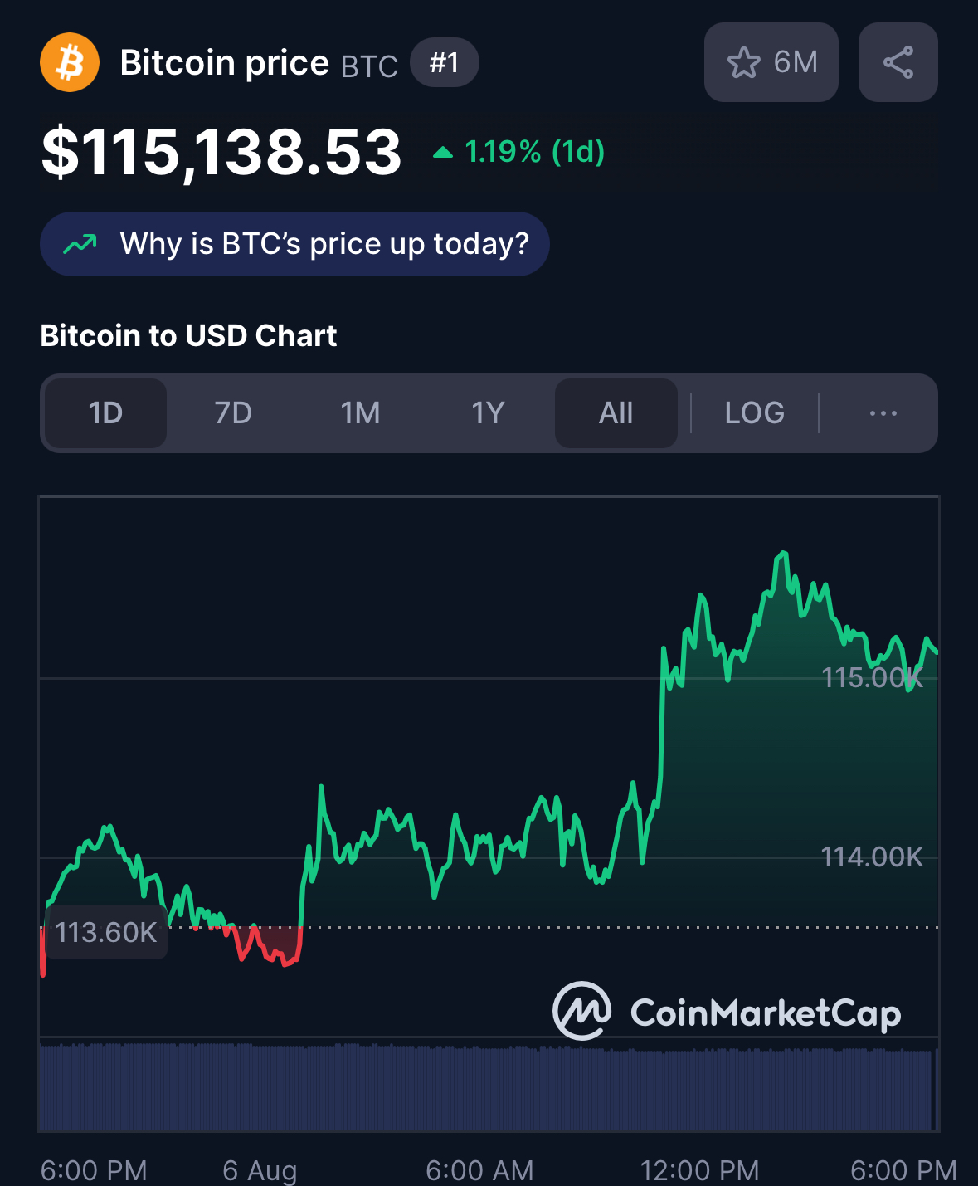
Task: Toggle the LOG scale option
Action: (754, 413)
